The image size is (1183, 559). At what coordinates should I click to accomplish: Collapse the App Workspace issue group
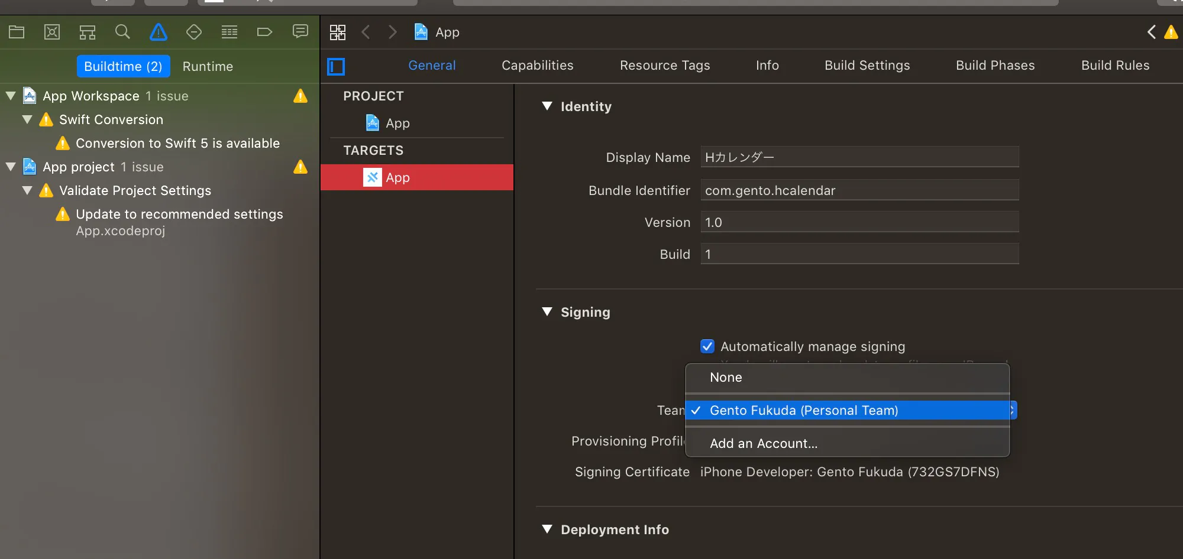pos(11,96)
